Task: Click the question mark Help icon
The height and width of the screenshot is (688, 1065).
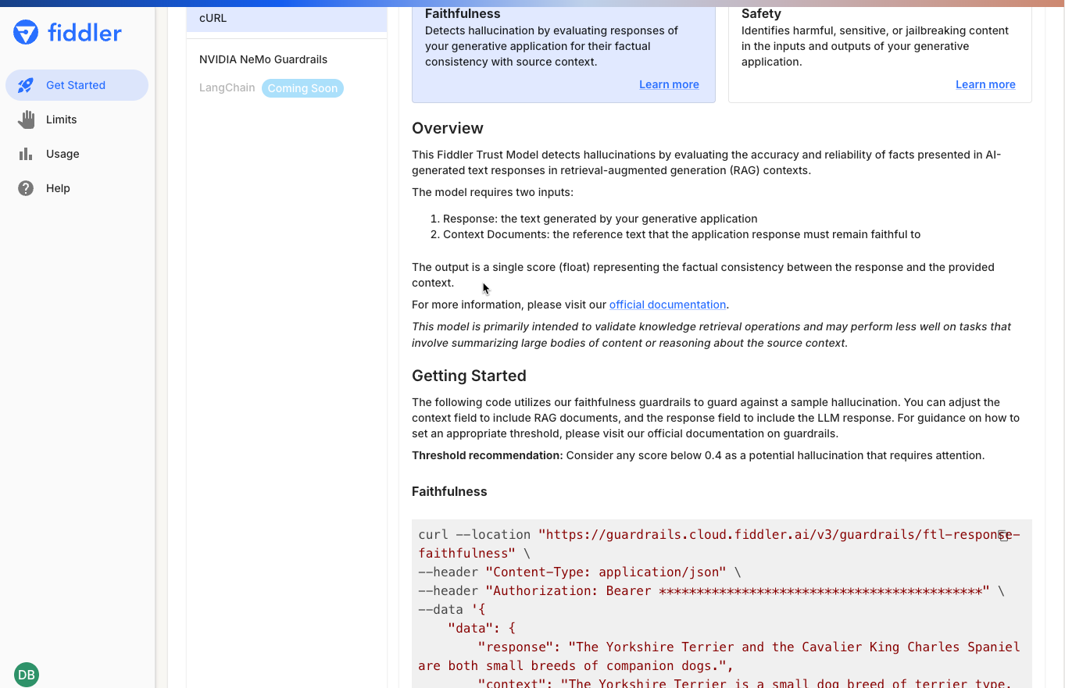Action: pos(26,188)
